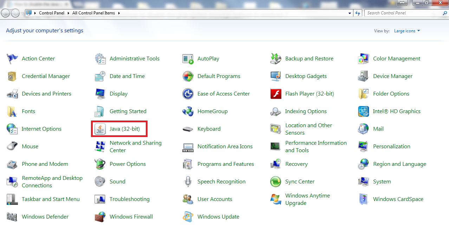Open the Phone and Modem icon
Screen dimensions: 449x240
point(12,164)
